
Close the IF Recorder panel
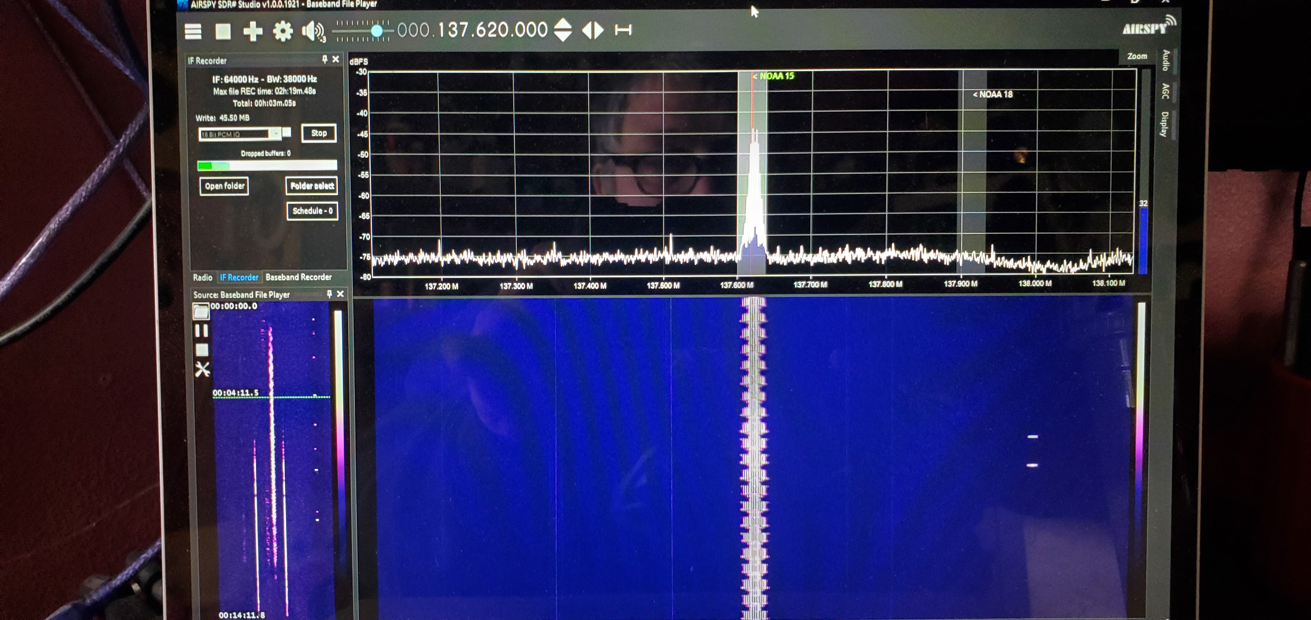pyautogui.click(x=336, y=59)
